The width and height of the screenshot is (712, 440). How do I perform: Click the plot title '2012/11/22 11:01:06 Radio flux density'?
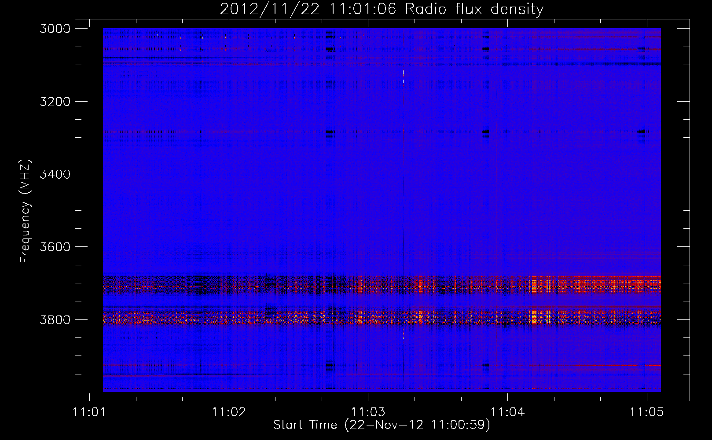click(x=382, y=9)
